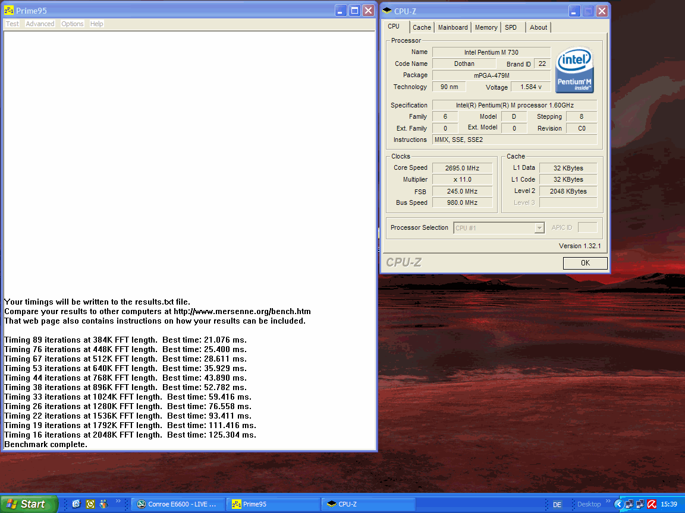Click the Intel Pentium M logo
Viewport: 685px width, 513px height.
[x=574, y=69]
